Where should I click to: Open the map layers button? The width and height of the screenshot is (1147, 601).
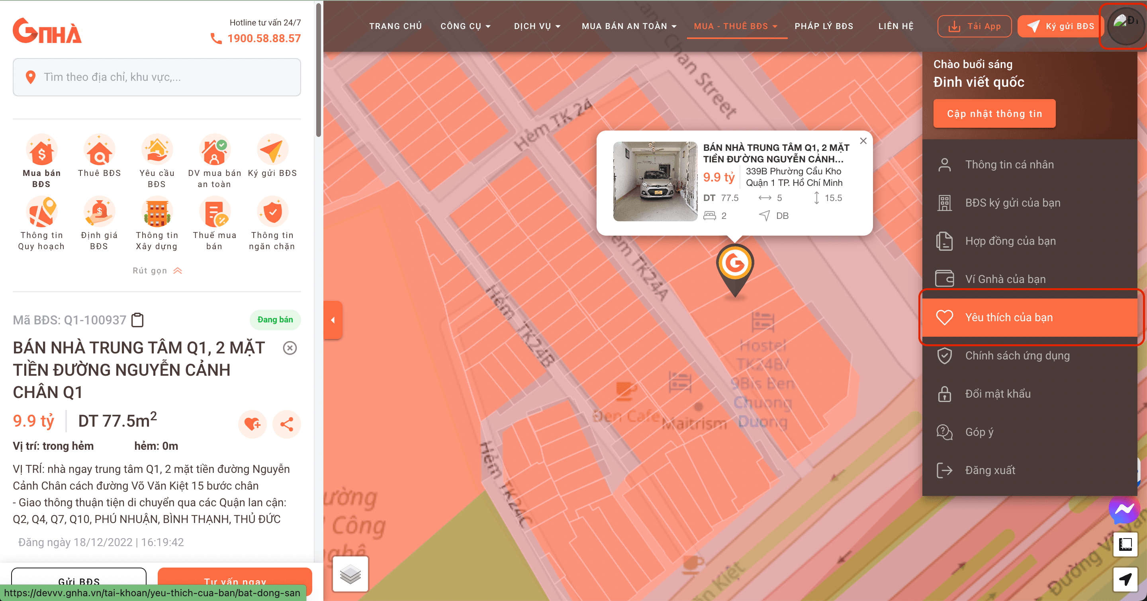350,574
